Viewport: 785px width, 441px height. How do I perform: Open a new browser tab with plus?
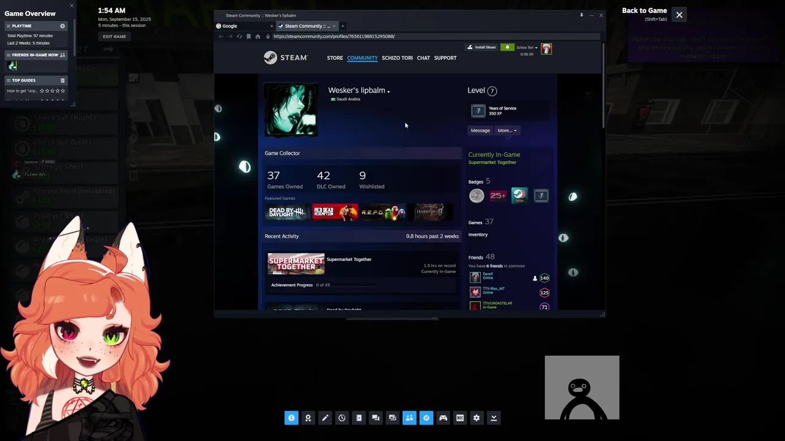[x=343, y=26]
